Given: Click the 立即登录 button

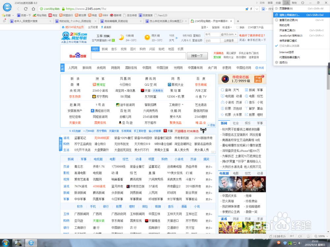Looking at the screenshot, I should (x=229, y=41).
